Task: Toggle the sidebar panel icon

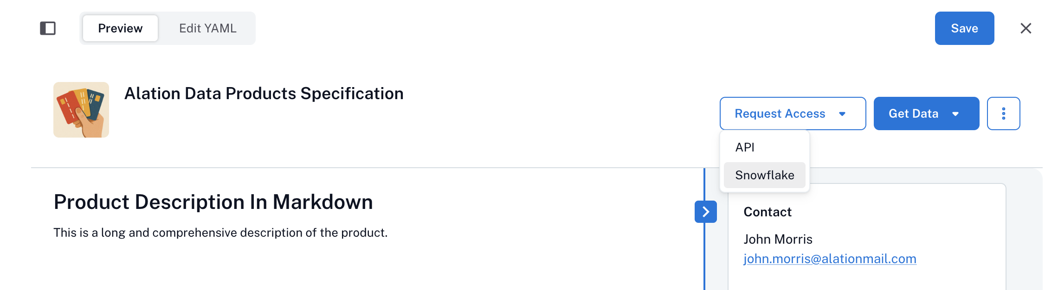Action: (48, 28)
